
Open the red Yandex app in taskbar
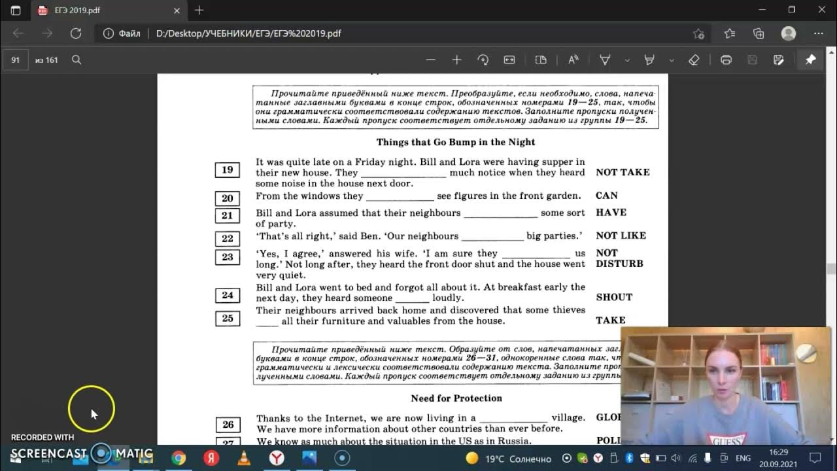tap(211, 459)
